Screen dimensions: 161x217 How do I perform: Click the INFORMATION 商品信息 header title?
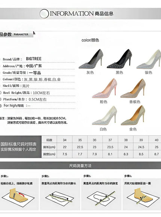82,13
